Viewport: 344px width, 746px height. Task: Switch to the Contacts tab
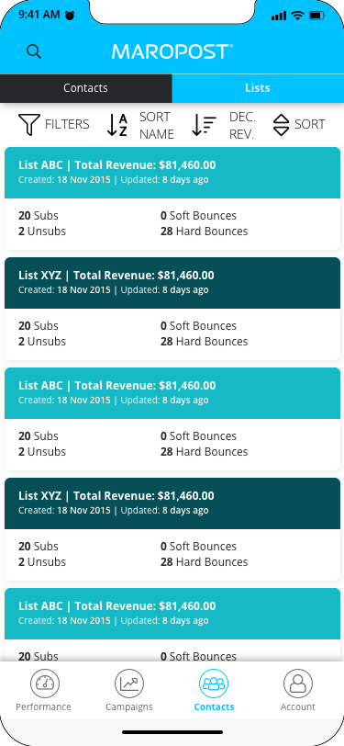[x=86, y=88]
